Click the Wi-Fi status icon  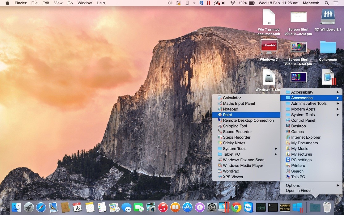coord(233,3)
